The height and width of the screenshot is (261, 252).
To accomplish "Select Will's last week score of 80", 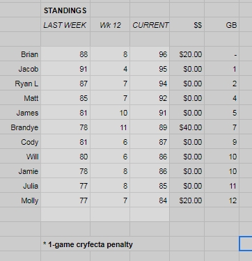I will click(65, 157).
